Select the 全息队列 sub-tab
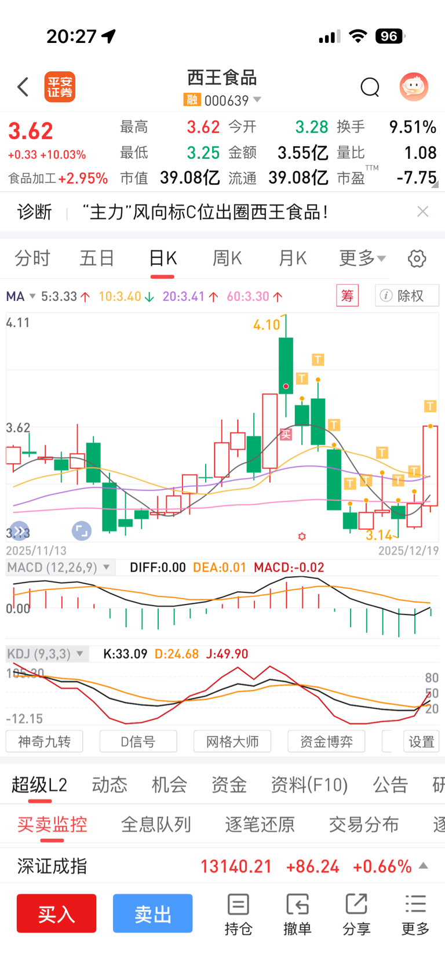Viewport: 445px width, 968px height. 156,824
